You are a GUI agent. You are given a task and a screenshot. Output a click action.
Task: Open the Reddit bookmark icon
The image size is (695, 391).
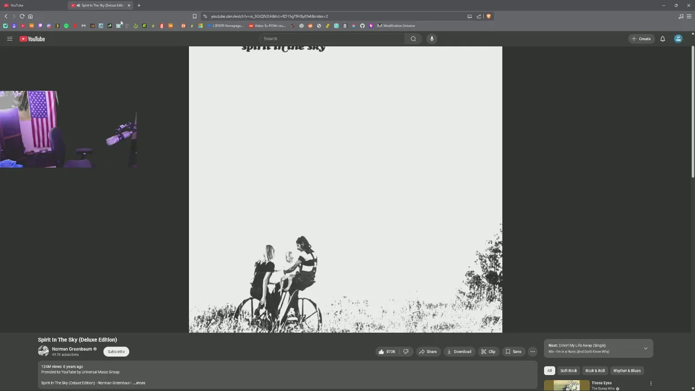[x=310, y=26]
